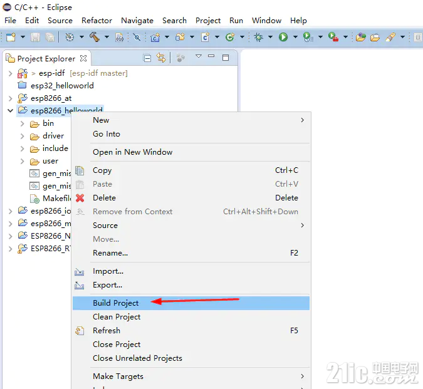Click the Debug bug icon
The image size is (423, 389).
pyautogui.click(x=258, y=37)
